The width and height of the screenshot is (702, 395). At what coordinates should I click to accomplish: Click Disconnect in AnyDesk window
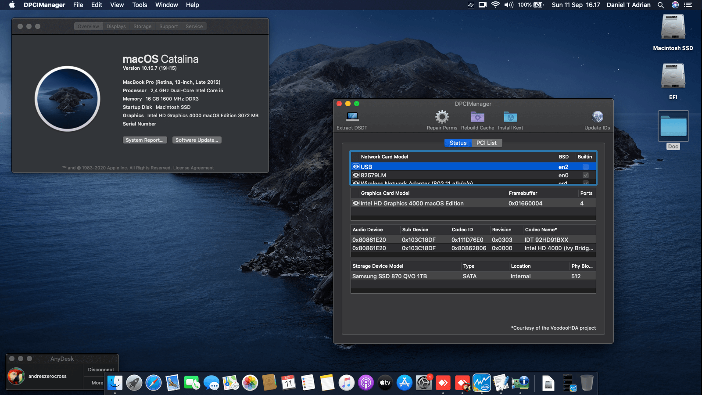point(101,370)
